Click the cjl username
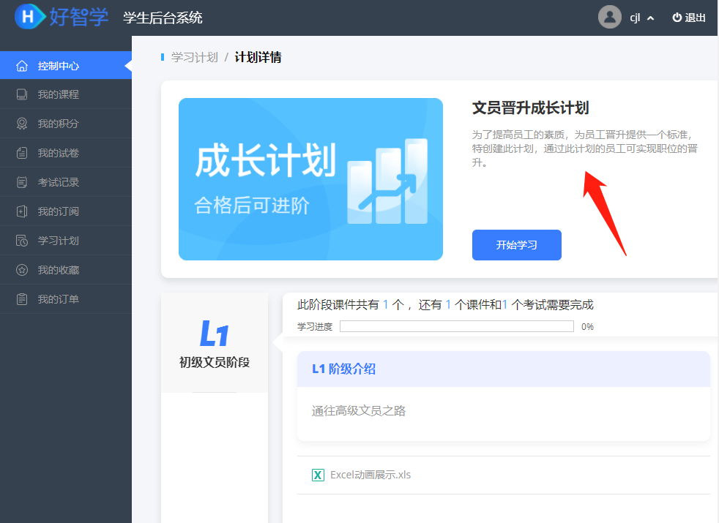The image size is (719, 523). point(635,18)
